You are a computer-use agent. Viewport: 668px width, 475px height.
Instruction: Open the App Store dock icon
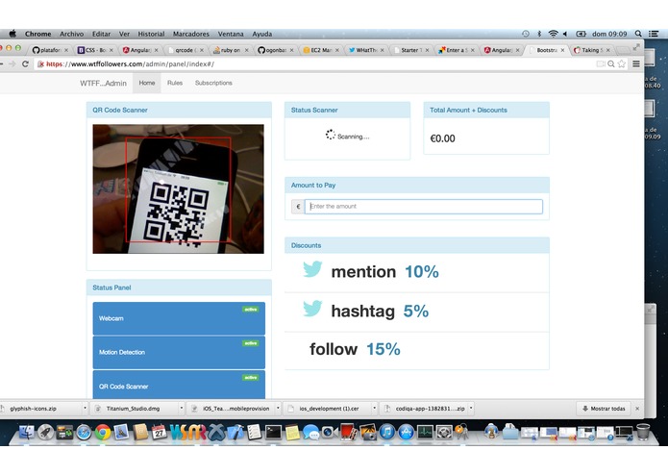[x=406, y=433]
